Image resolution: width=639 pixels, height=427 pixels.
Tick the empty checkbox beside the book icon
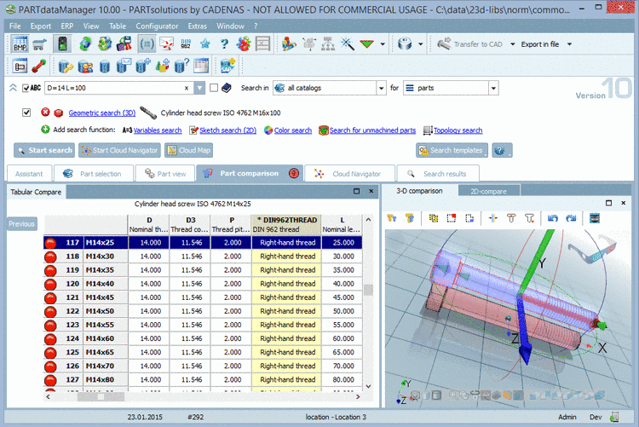coord(214,88)
